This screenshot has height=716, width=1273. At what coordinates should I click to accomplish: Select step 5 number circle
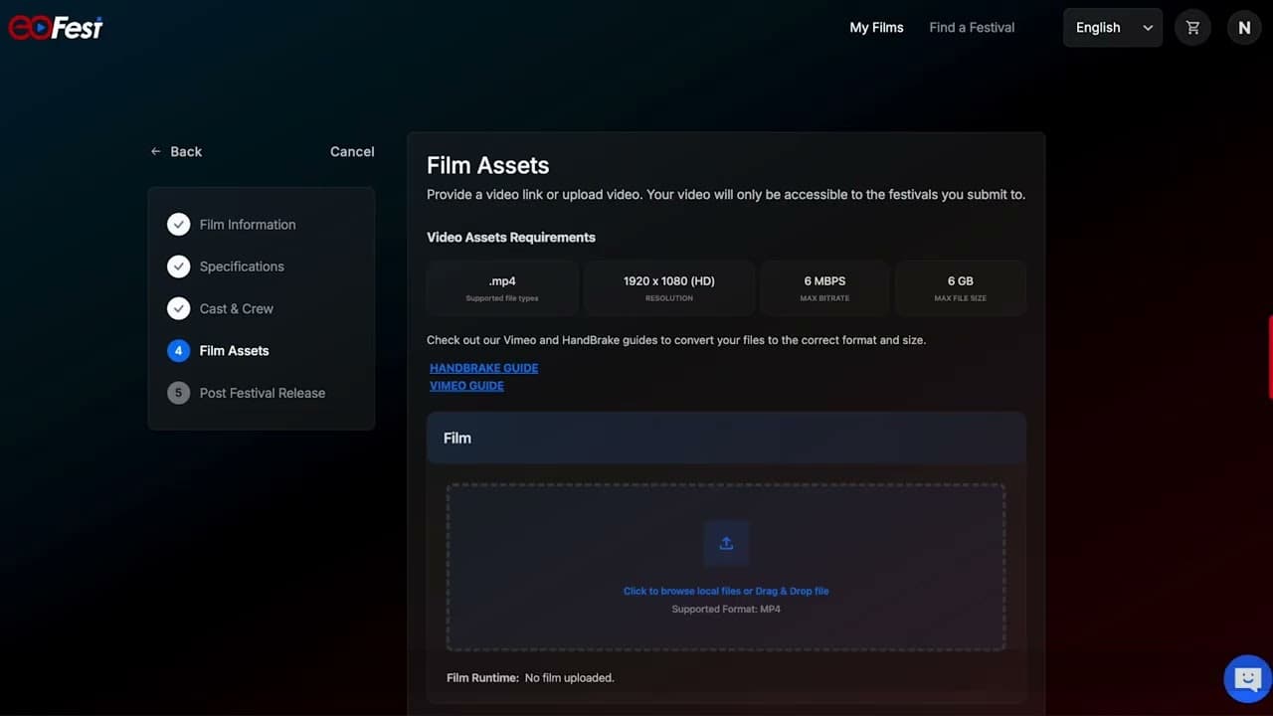click(x=178, y=393)
